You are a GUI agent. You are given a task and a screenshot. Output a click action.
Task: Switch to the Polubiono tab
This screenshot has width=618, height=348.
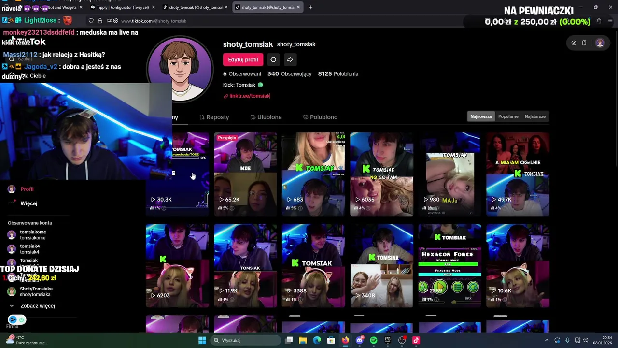pos(320,117)
